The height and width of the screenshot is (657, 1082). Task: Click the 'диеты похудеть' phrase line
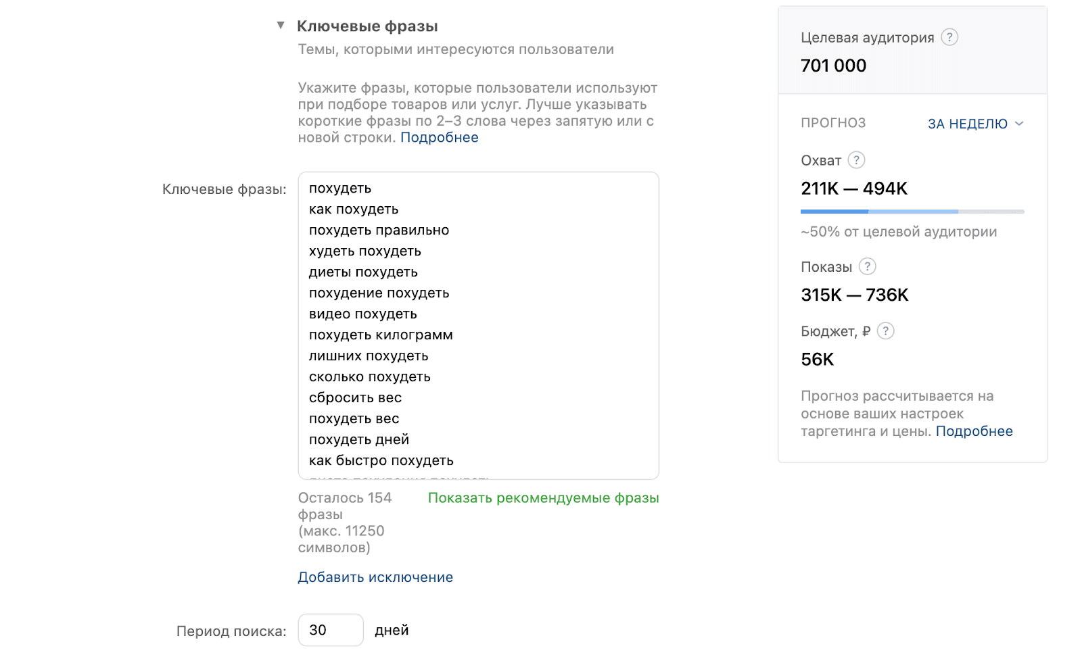pyautogui.click(x=363, y=272)
